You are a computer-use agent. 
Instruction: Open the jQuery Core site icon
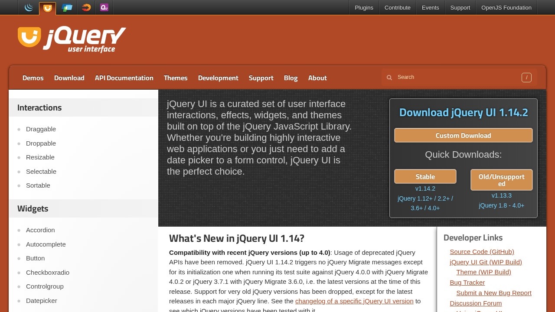29,7
